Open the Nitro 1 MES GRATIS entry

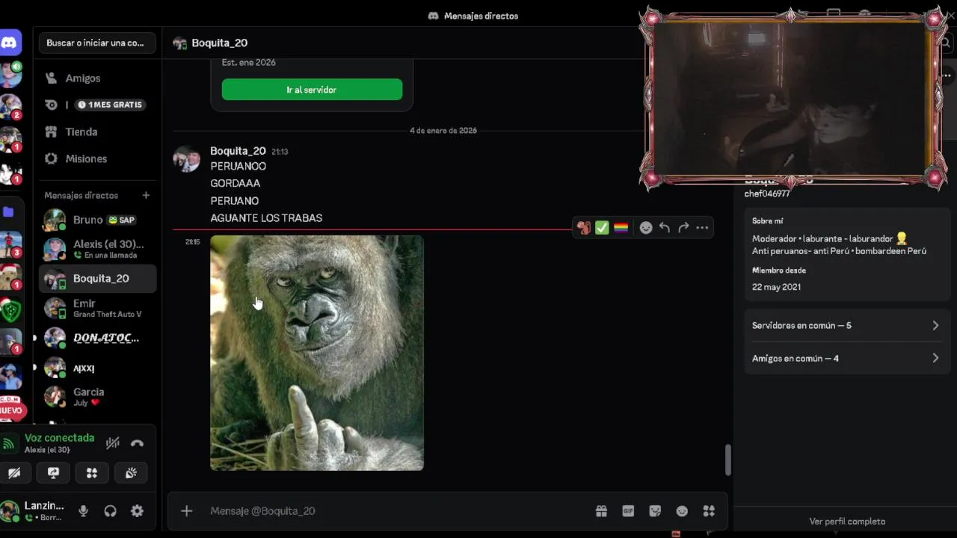97,105
